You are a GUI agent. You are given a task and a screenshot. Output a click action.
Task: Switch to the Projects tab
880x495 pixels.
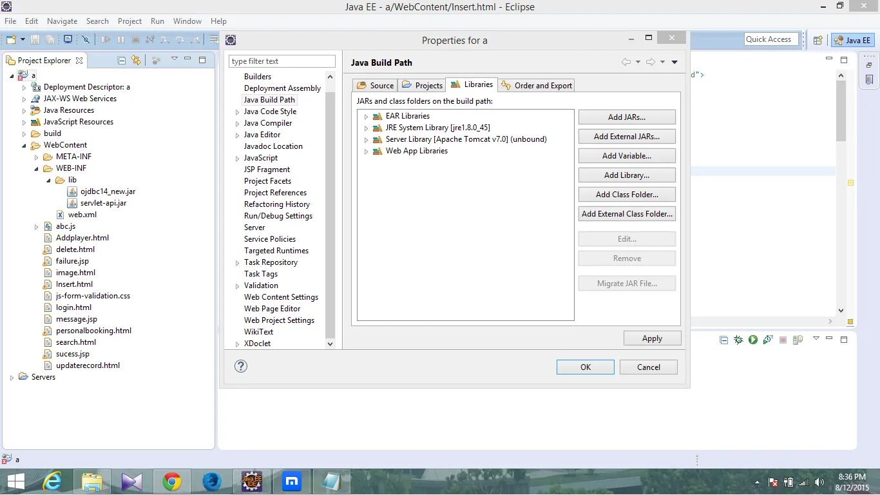pyautogui.click(x=422, y=85)
